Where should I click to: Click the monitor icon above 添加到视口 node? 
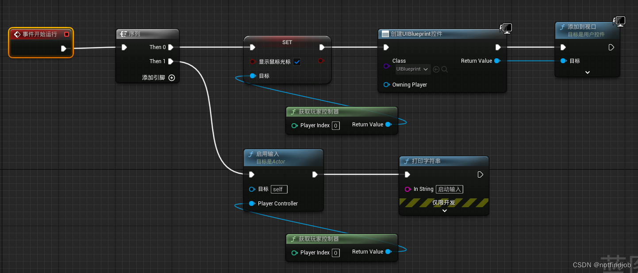coord(619,20)
